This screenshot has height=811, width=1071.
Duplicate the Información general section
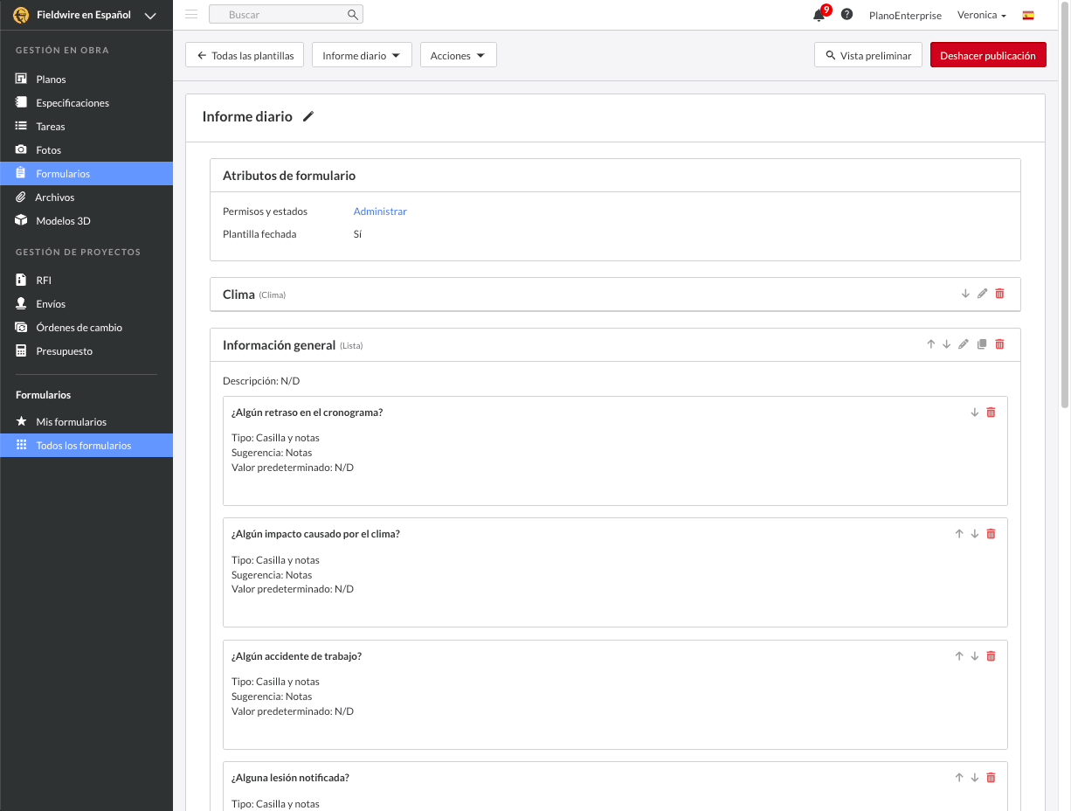pos(982,345)
